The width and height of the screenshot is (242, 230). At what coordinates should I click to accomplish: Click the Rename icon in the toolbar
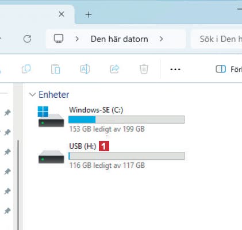point(85,69)
